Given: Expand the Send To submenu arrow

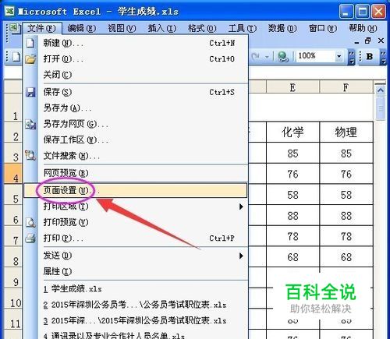Looking at the screenshot, I should tap(241, 256).
